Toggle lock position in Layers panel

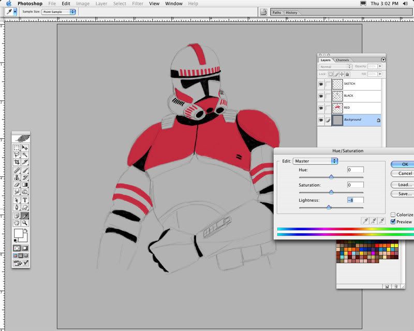pos(342,74)
